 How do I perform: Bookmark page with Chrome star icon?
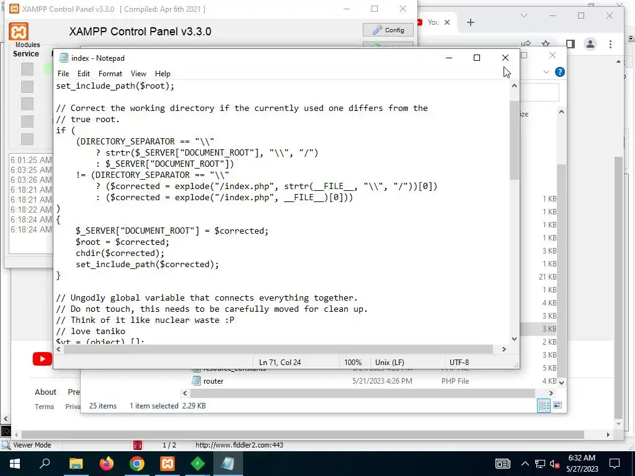[546, 44]
